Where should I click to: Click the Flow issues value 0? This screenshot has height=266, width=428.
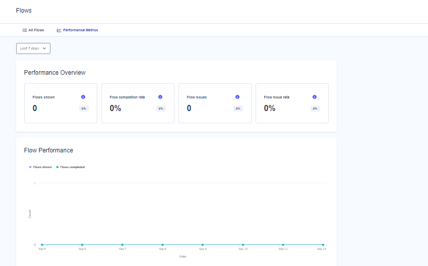[189, 108]
